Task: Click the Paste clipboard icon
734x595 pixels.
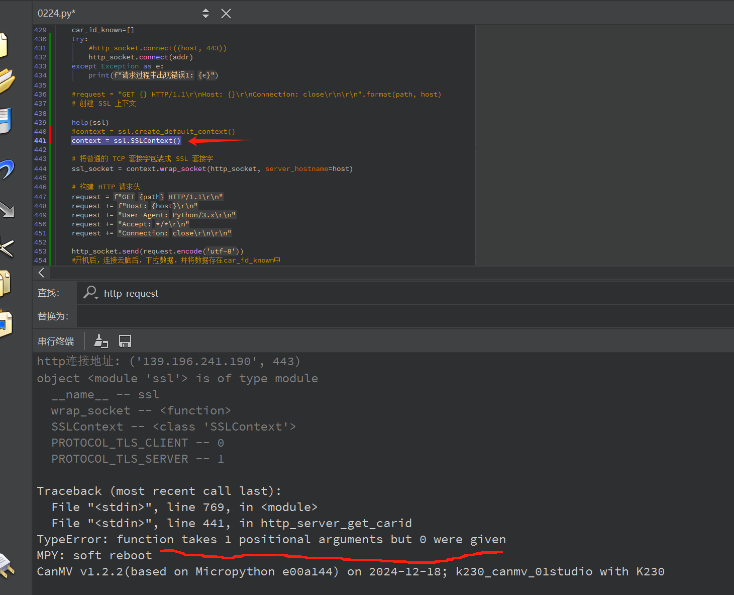Action: 5,322
